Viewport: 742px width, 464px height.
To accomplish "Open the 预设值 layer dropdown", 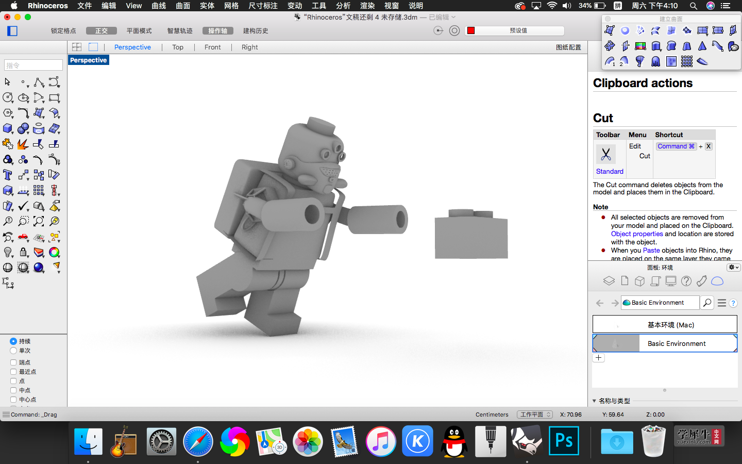I will pyautogui.click(x=514, y=30).
